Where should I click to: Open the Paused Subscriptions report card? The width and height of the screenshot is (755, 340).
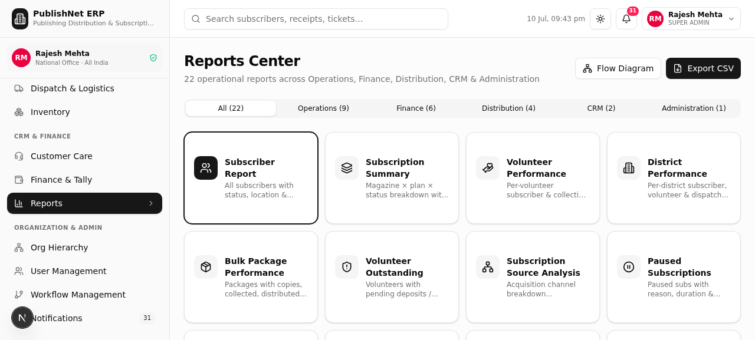click(674, 277)
